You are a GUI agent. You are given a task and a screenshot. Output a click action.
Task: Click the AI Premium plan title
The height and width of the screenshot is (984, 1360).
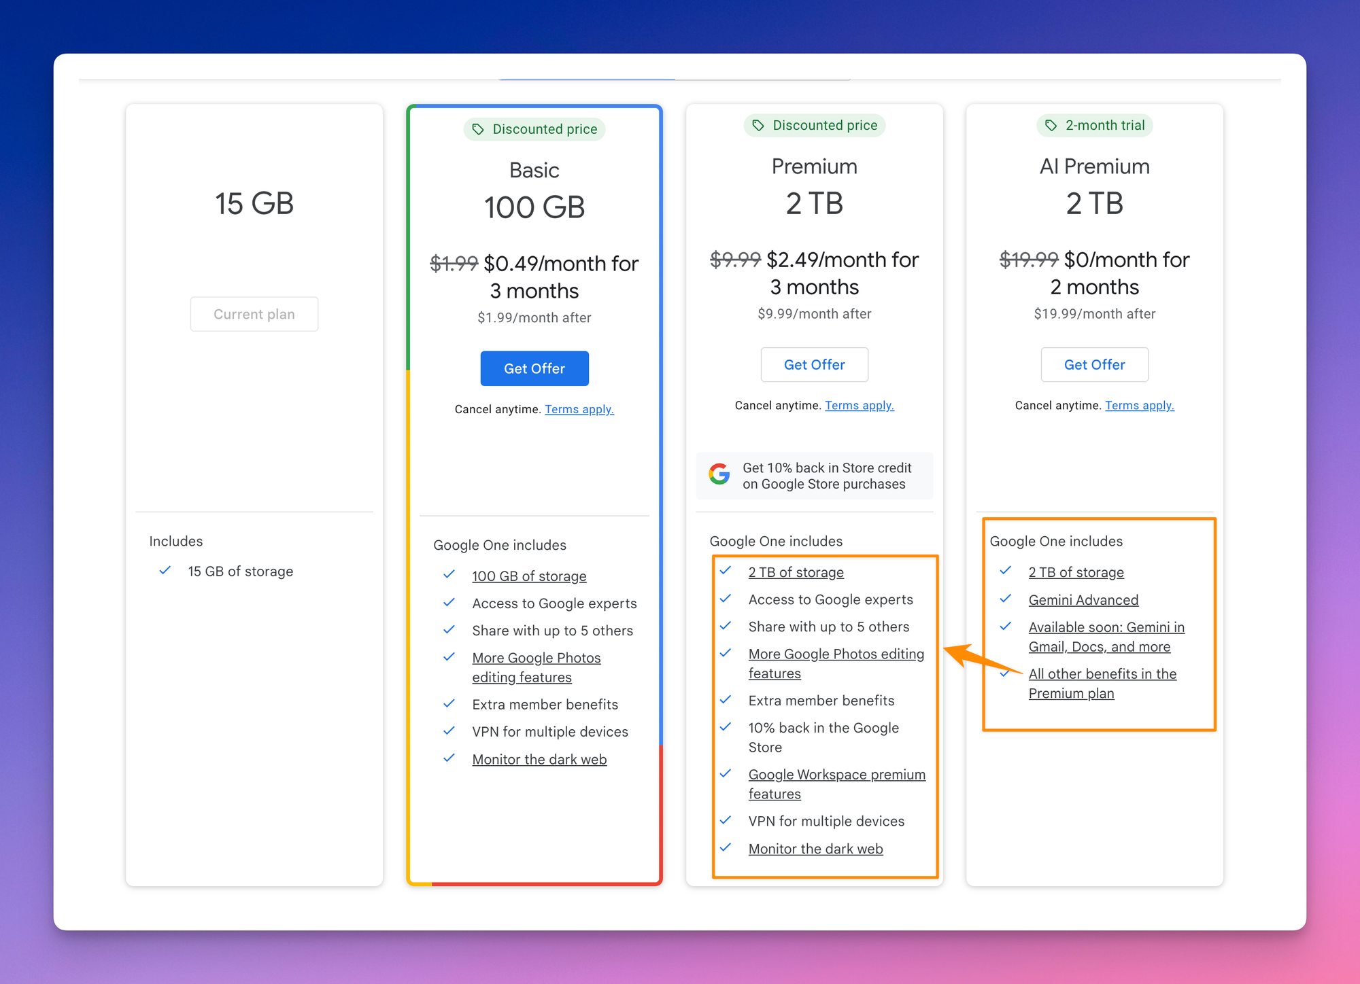1094,166
